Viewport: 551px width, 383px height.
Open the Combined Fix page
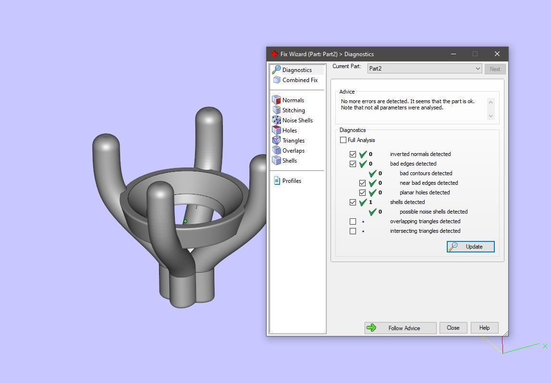[297, 80]
